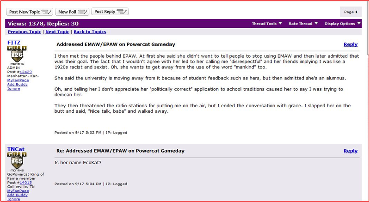Click the pencil icon on Post New Topic
Image resolution: width=370 pixels, height=202 pixels.
(47, 12)
